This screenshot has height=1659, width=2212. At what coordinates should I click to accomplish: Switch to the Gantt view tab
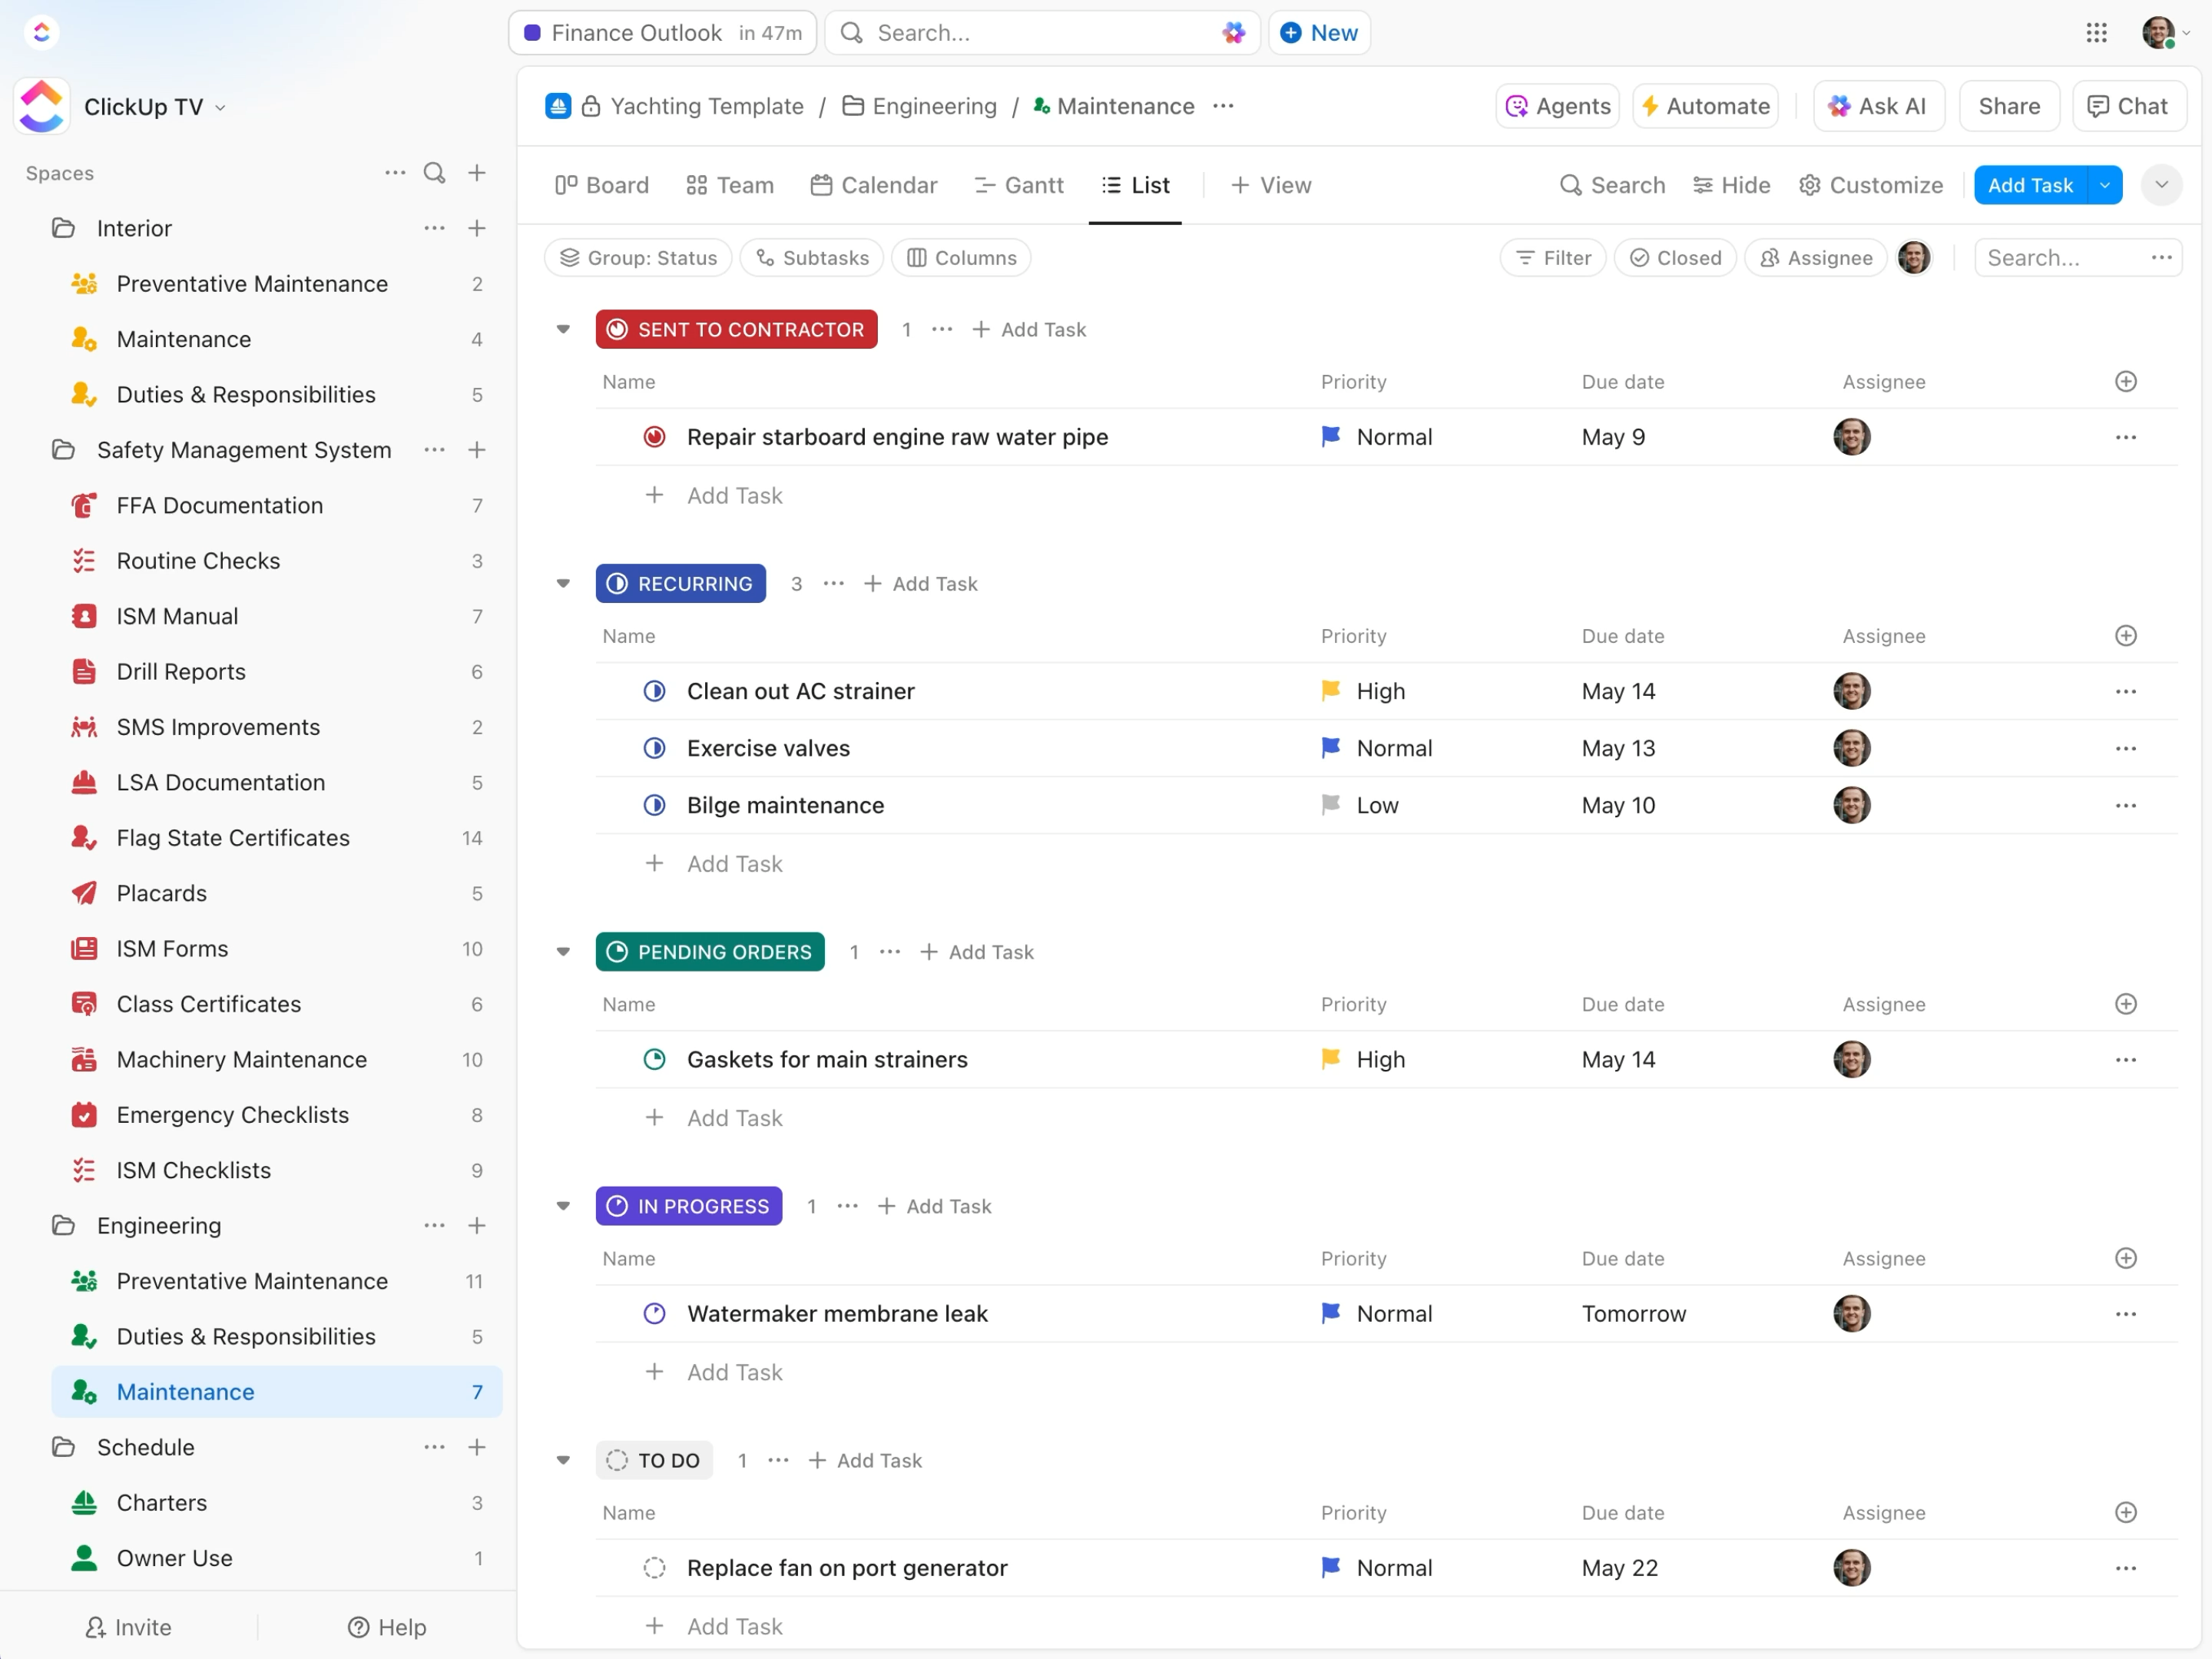(1019, 185)
